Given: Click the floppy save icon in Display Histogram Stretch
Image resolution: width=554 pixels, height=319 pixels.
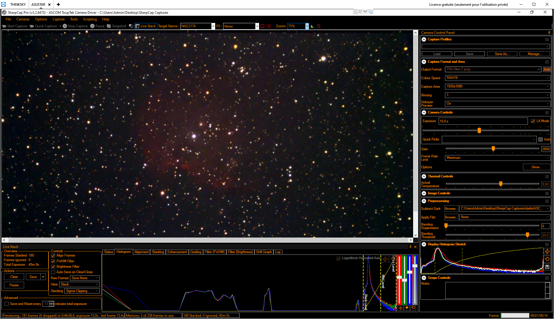Looking at the screenshot, I should pyautogui.click(x=547, y=267).
